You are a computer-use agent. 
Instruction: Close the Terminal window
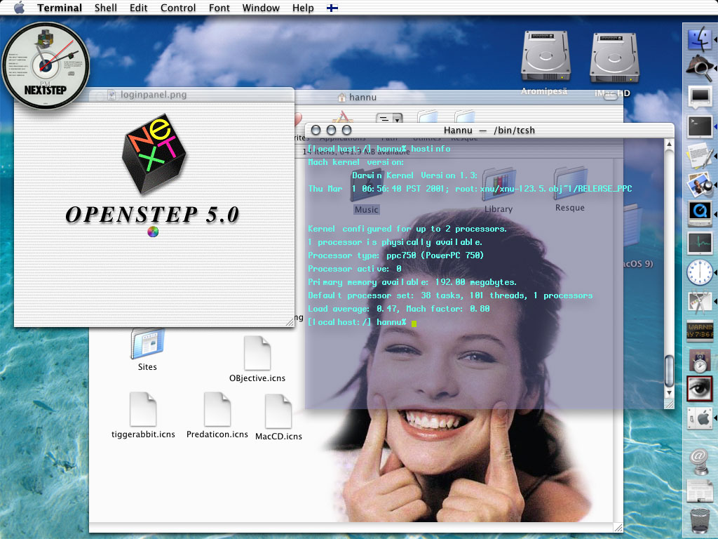coord(316,130)
